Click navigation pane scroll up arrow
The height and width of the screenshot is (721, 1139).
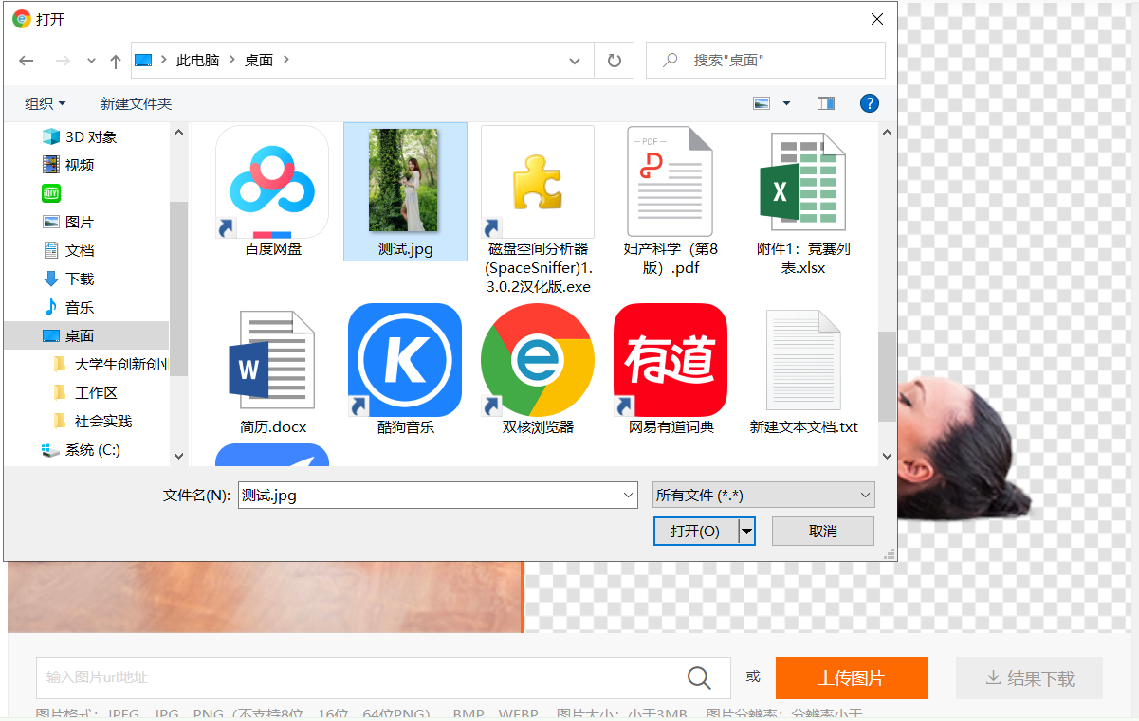click(x=178, y=133)
